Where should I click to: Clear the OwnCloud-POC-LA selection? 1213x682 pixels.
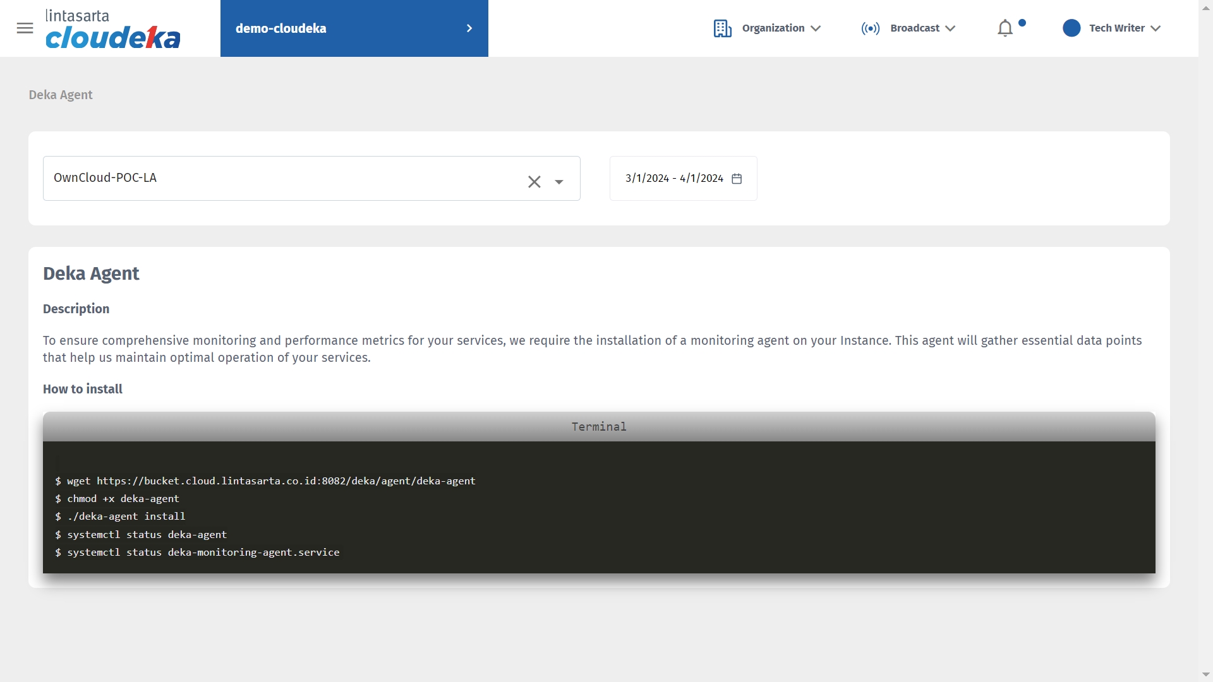(x=534, y=182)
